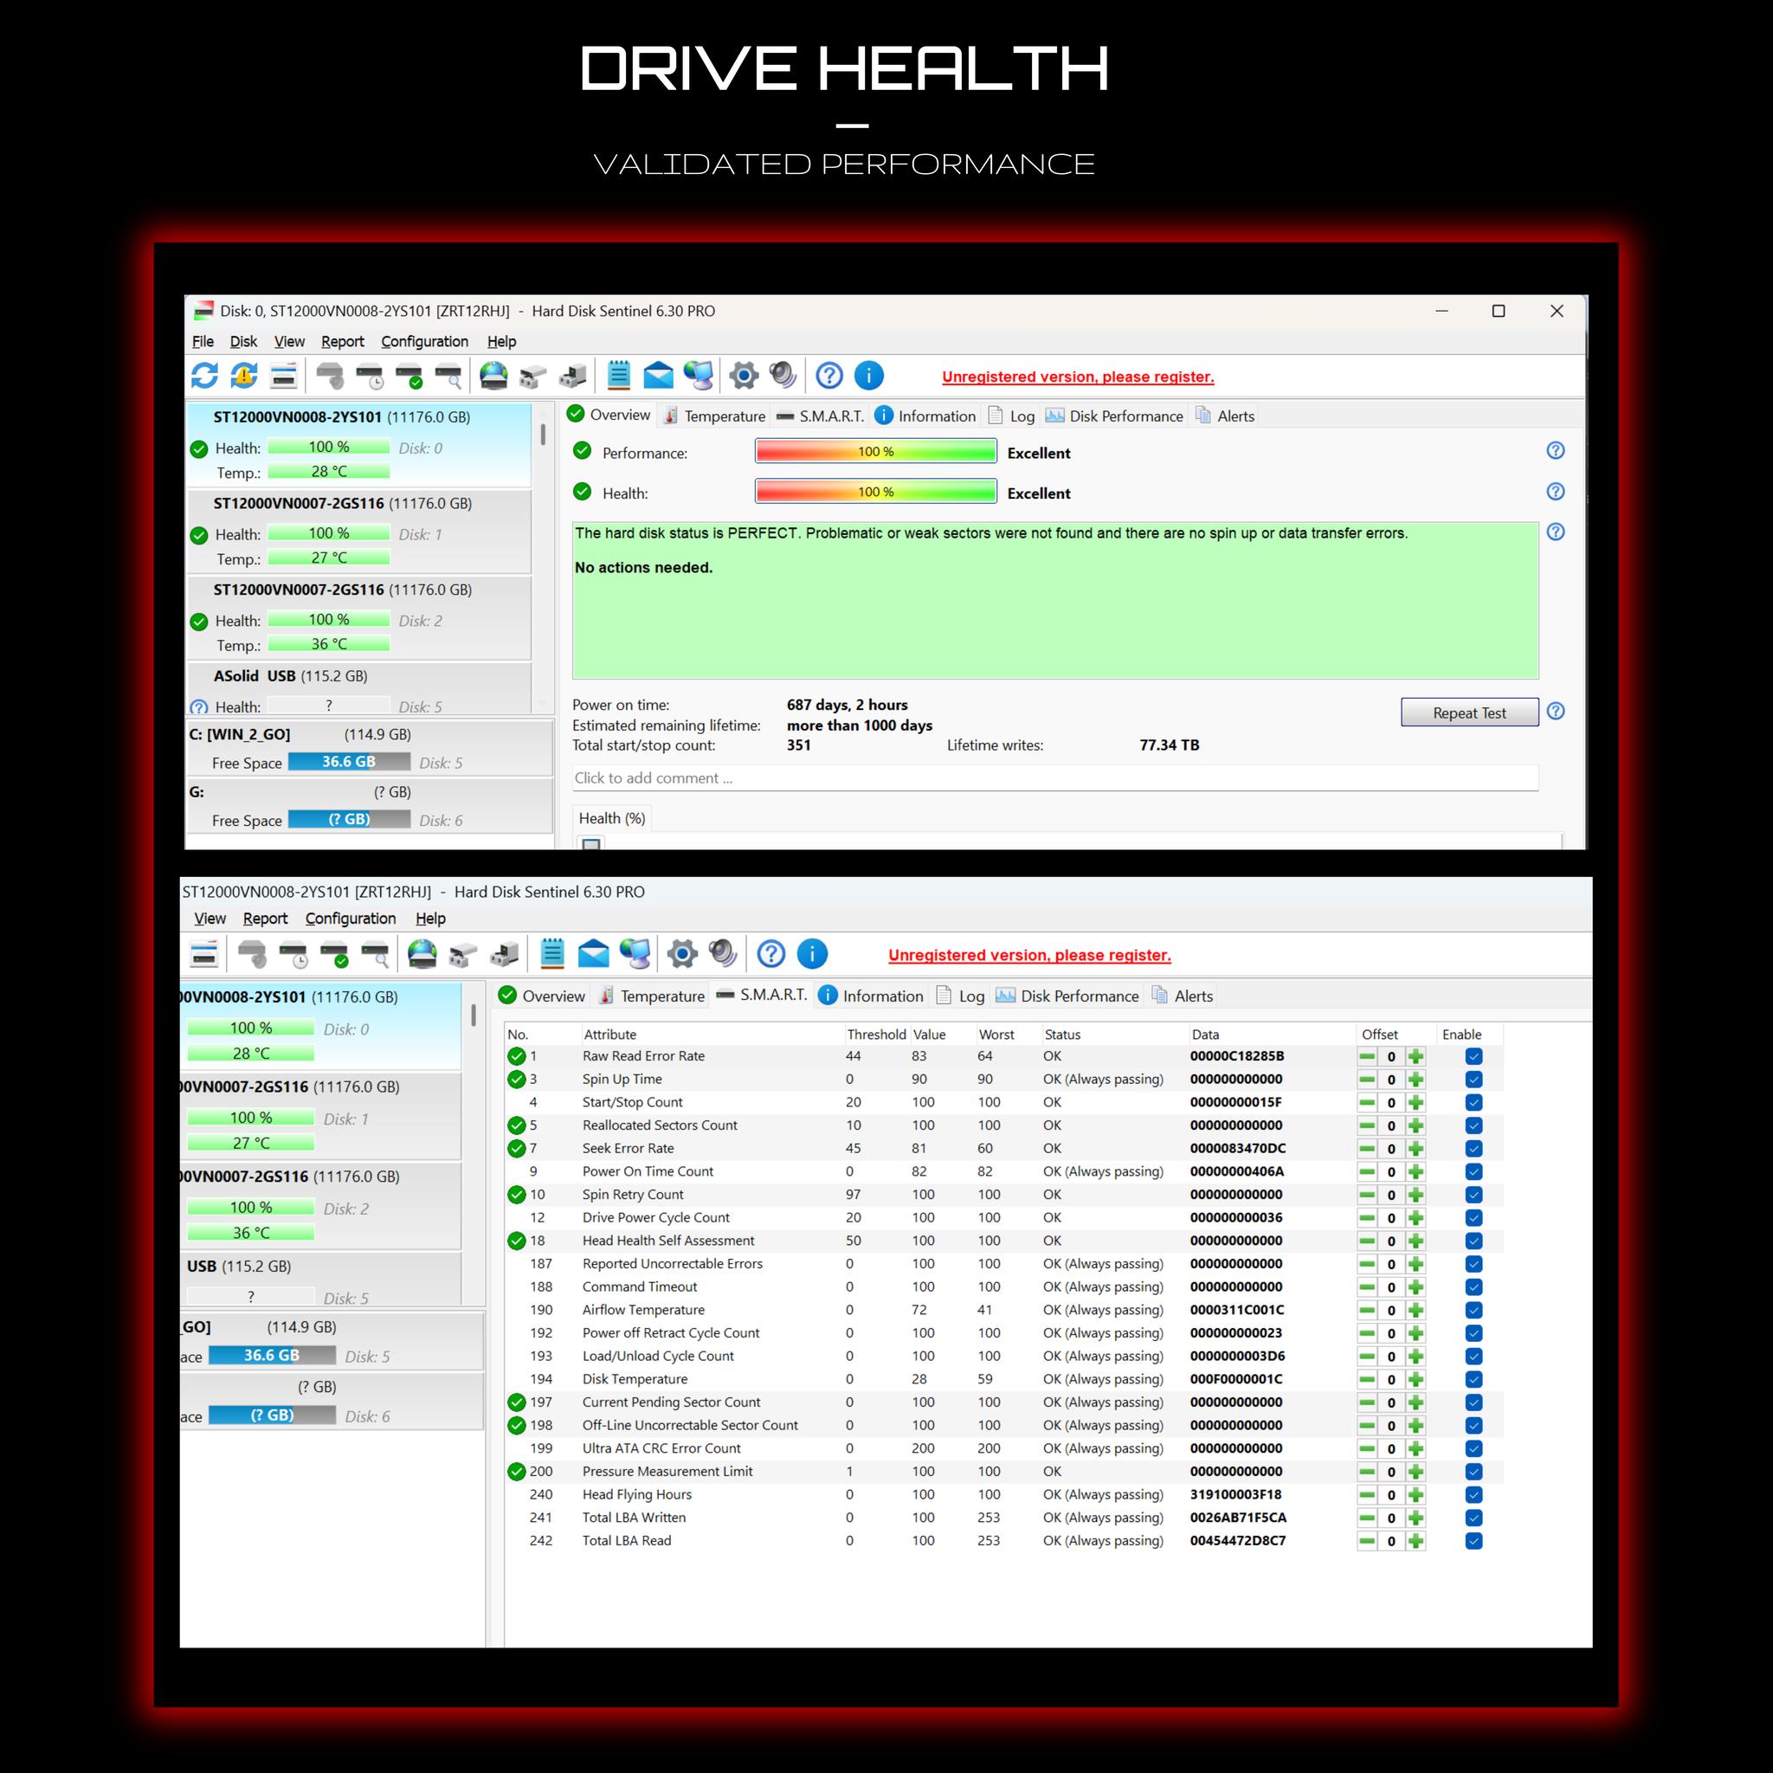Image resolution: width=1773 pixels, height=1773 pixels.
Task: Click the Health 100 % gradient bar in the Overview page
Action: [x=875, y=492]
